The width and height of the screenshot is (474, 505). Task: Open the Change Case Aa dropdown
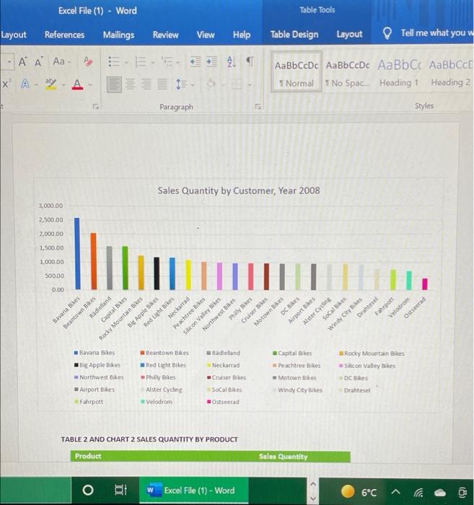pos(61,61)
